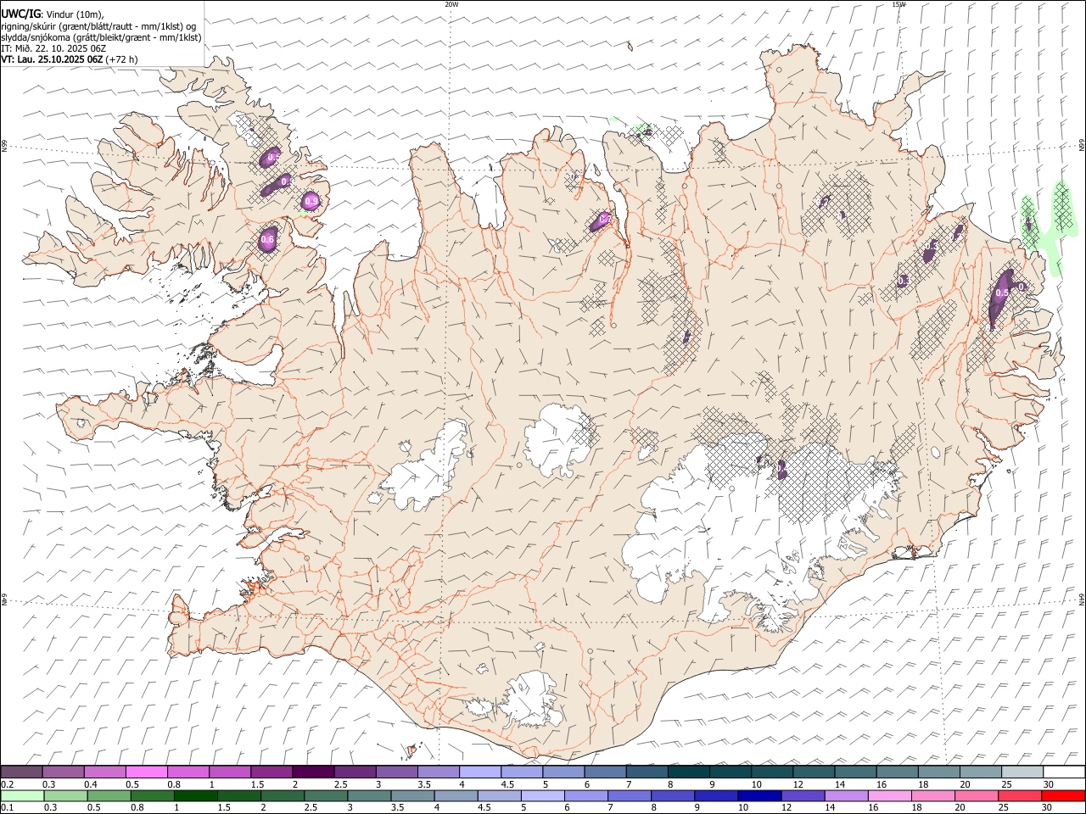Click the light lavender 4 swatch in snow scale
Viewport: 1086px width, 814px height.
coord(479,772)
